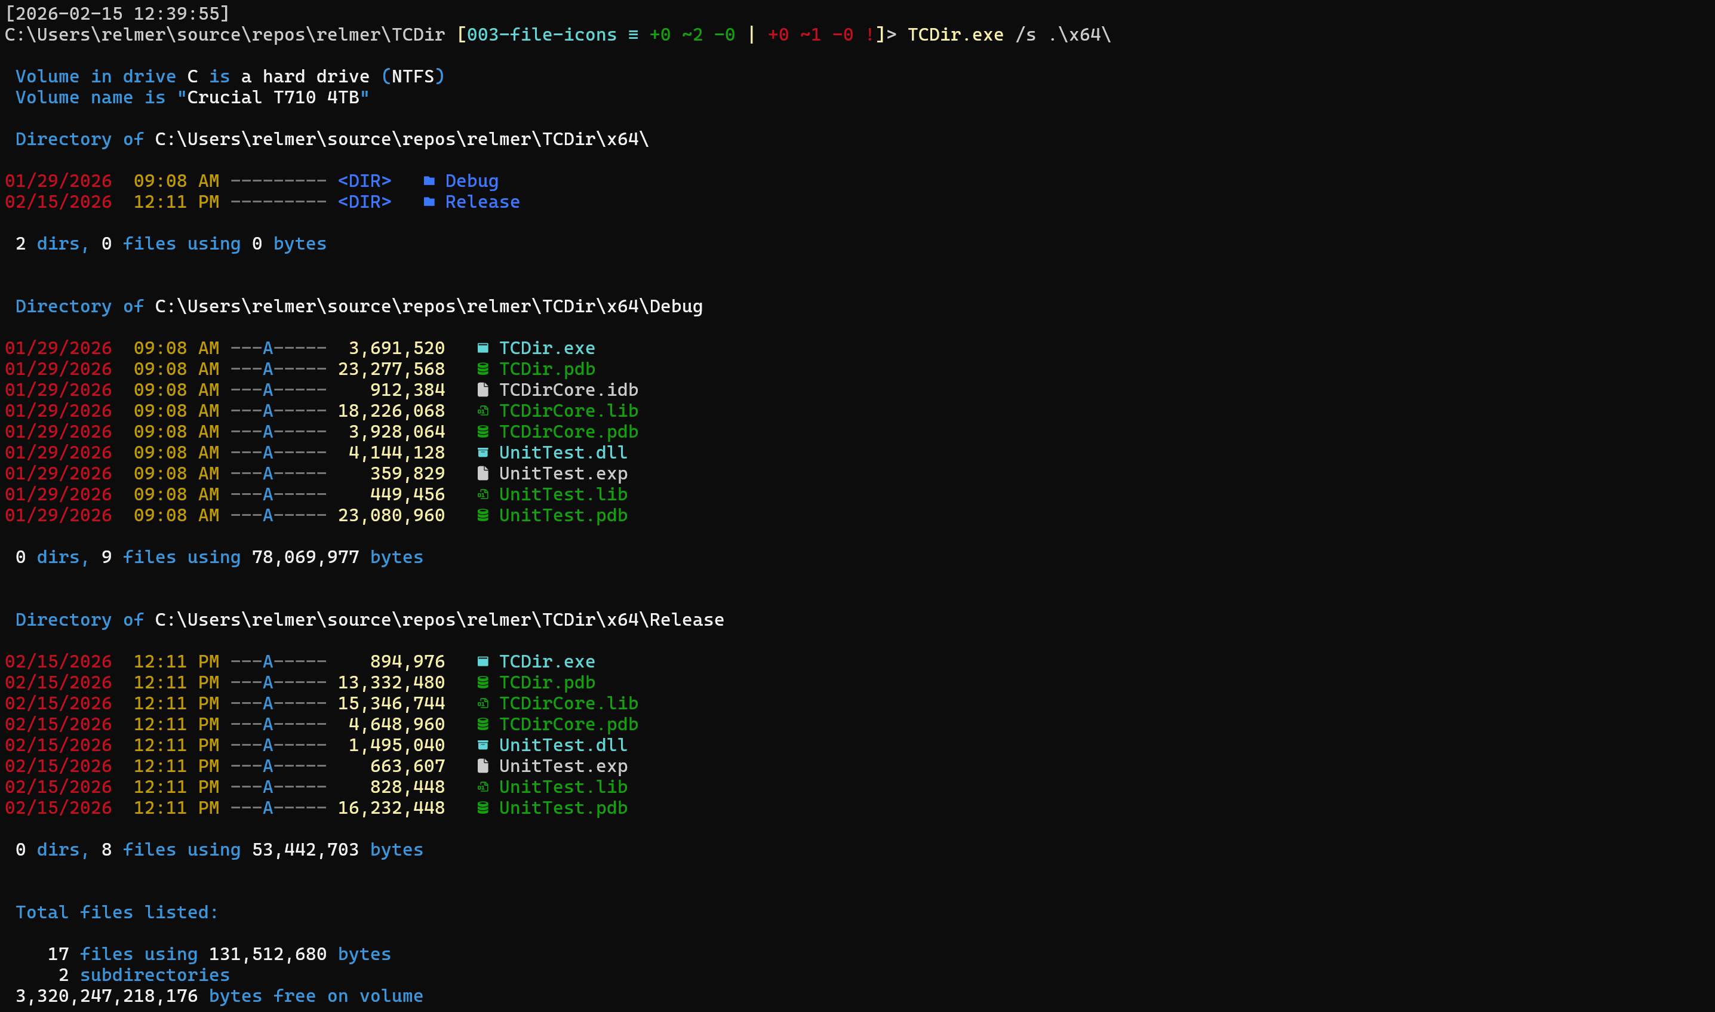Click the folder icon next to the Release directory
1715x1012 pixels.
[428, 201]
